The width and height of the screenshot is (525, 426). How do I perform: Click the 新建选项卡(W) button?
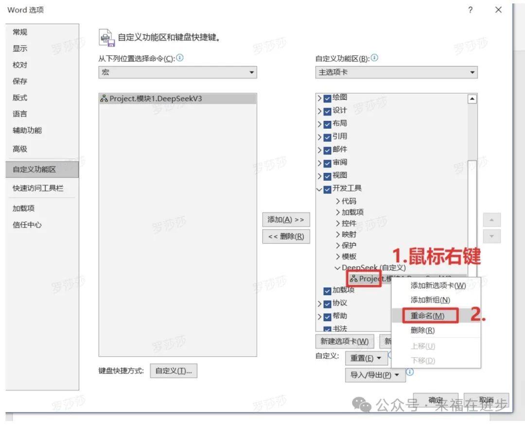click(345, 341)
